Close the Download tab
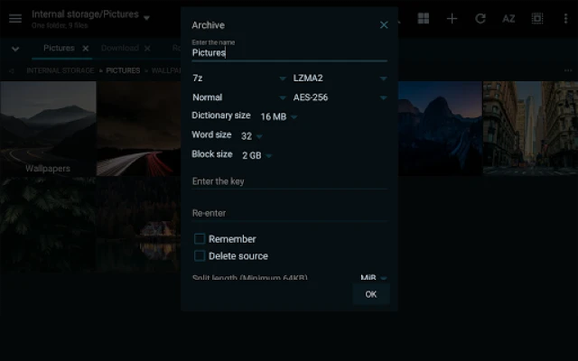The width and height of the screenshot is (578, 361). point(147,48)
